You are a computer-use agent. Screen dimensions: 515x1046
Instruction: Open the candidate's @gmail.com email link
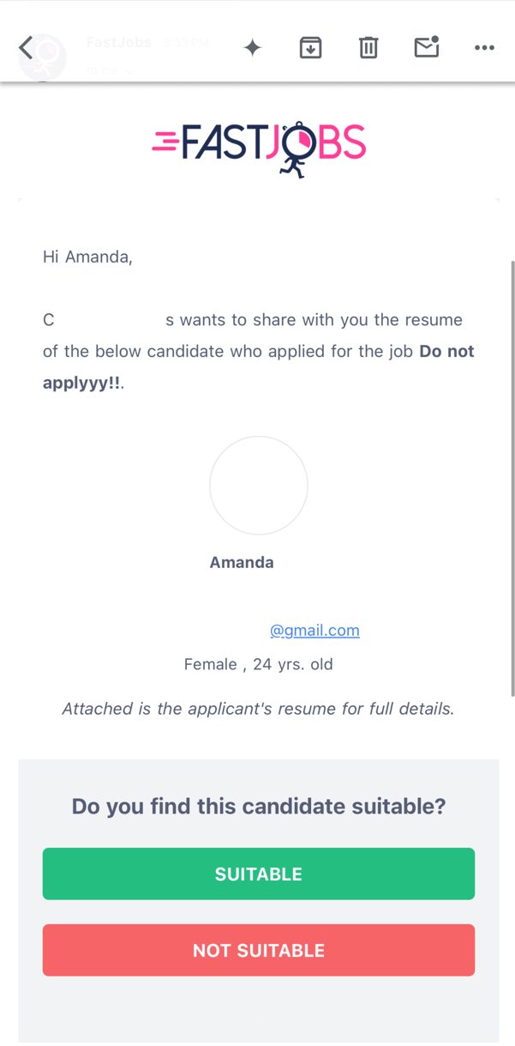(314, 631)
